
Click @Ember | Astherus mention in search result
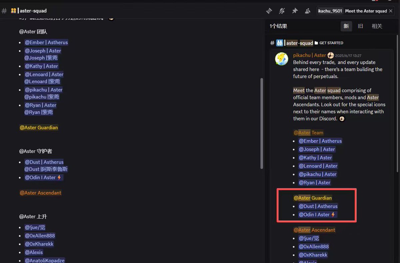tap(320, 141)
